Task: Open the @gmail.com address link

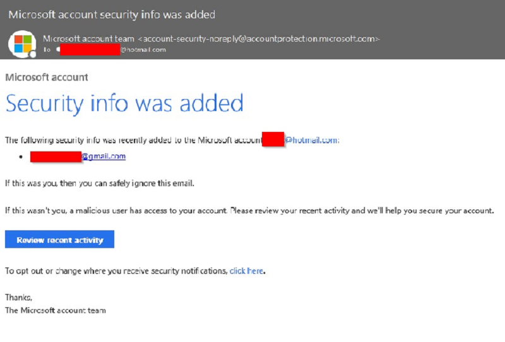Action: pyautogui.click(x=104, y=156)
